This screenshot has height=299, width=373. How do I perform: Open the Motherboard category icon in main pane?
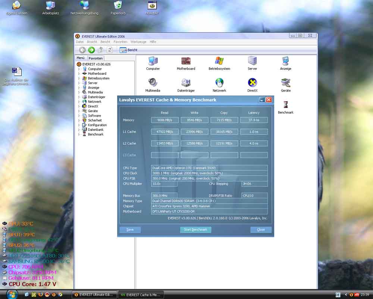pyautogui.click(x=186, y=63)
